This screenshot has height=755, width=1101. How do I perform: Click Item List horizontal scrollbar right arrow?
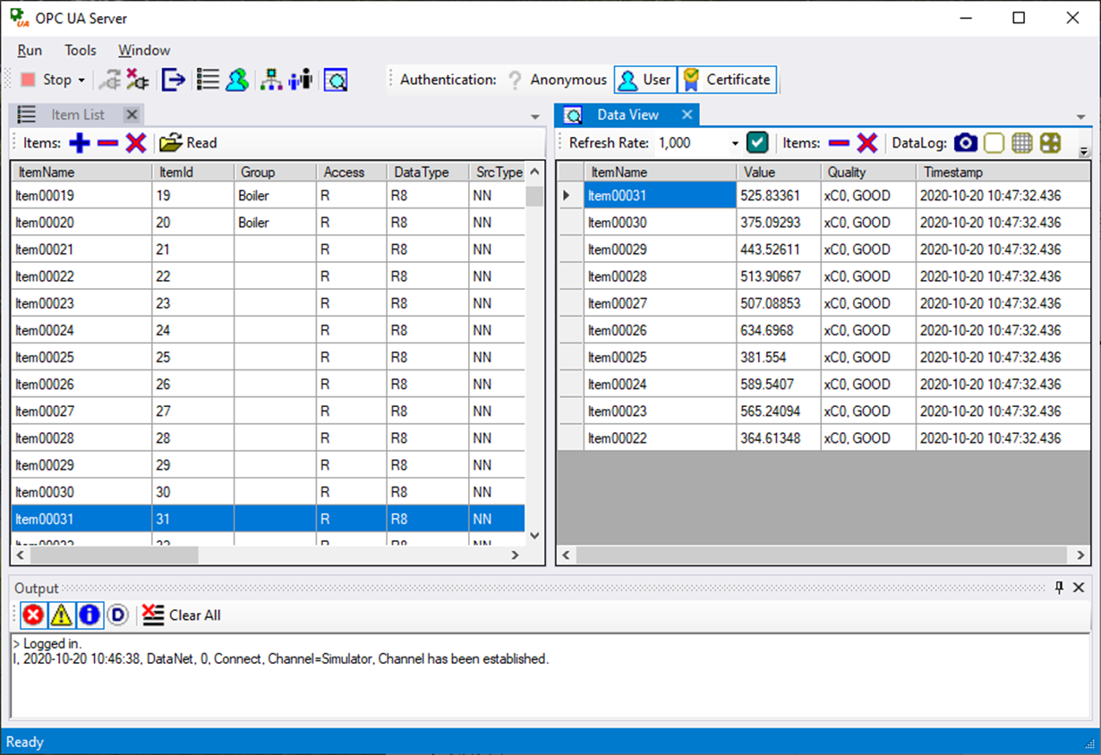516,556
